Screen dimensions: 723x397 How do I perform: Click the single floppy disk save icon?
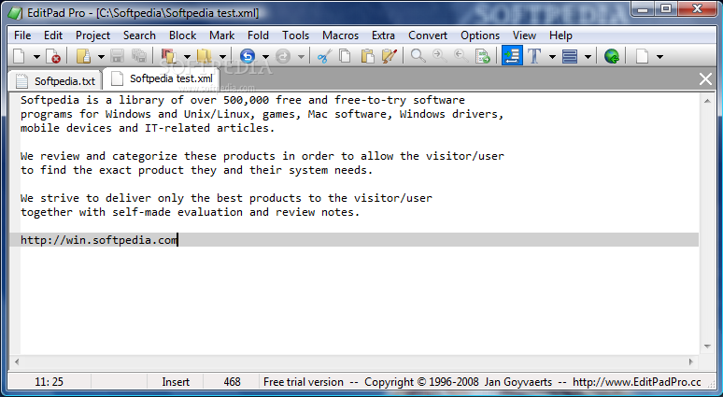[x=118, y=56]
